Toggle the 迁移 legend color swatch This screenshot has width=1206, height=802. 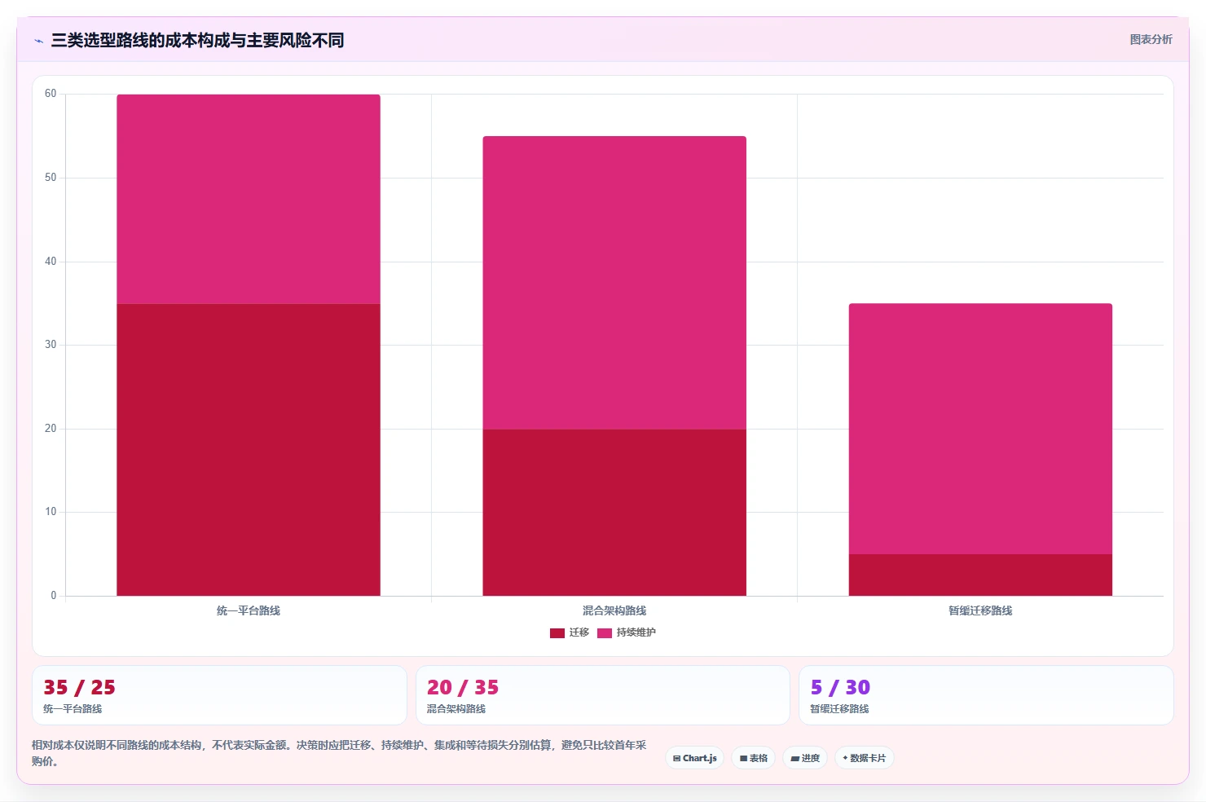click(557, 633)
